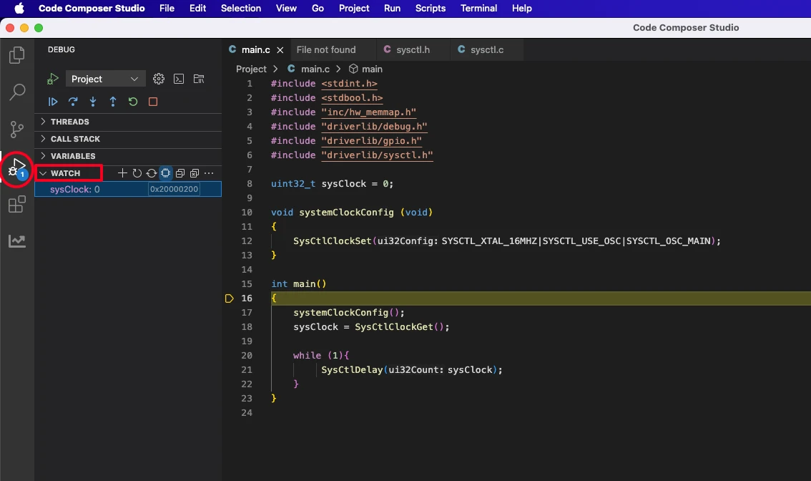Image resolution: width=811 pixels, height=481 pixels.
Task: Open the Project configuration dropdown
Action: tap(105, 79)
